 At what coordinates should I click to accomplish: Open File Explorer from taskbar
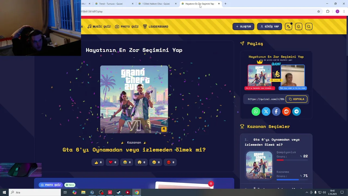click(83, 192)
